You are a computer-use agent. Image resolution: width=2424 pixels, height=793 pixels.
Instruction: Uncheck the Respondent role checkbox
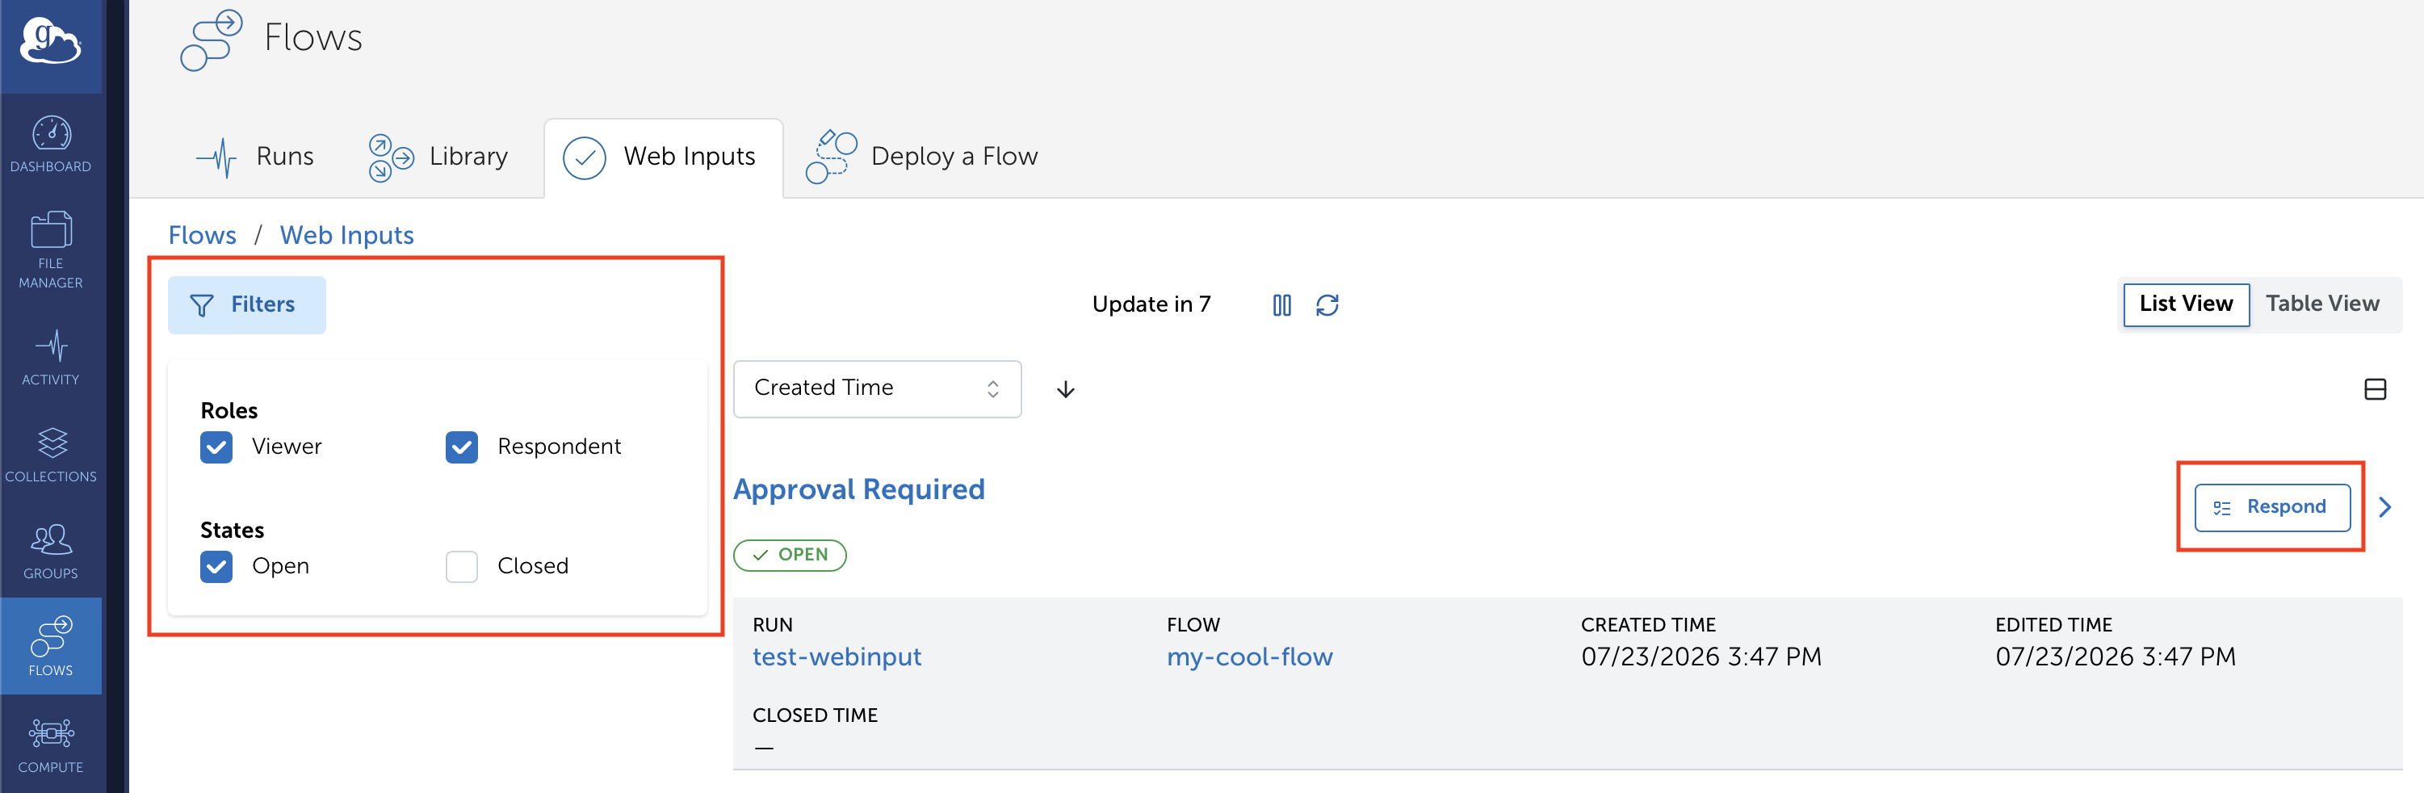click(462, 447)
